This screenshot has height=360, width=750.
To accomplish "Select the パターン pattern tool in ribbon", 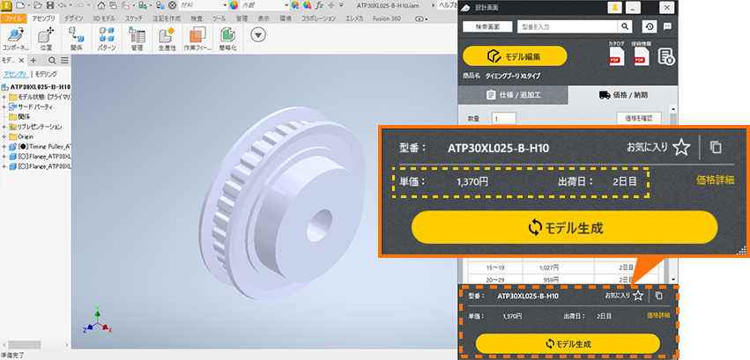I will (108, 36).
